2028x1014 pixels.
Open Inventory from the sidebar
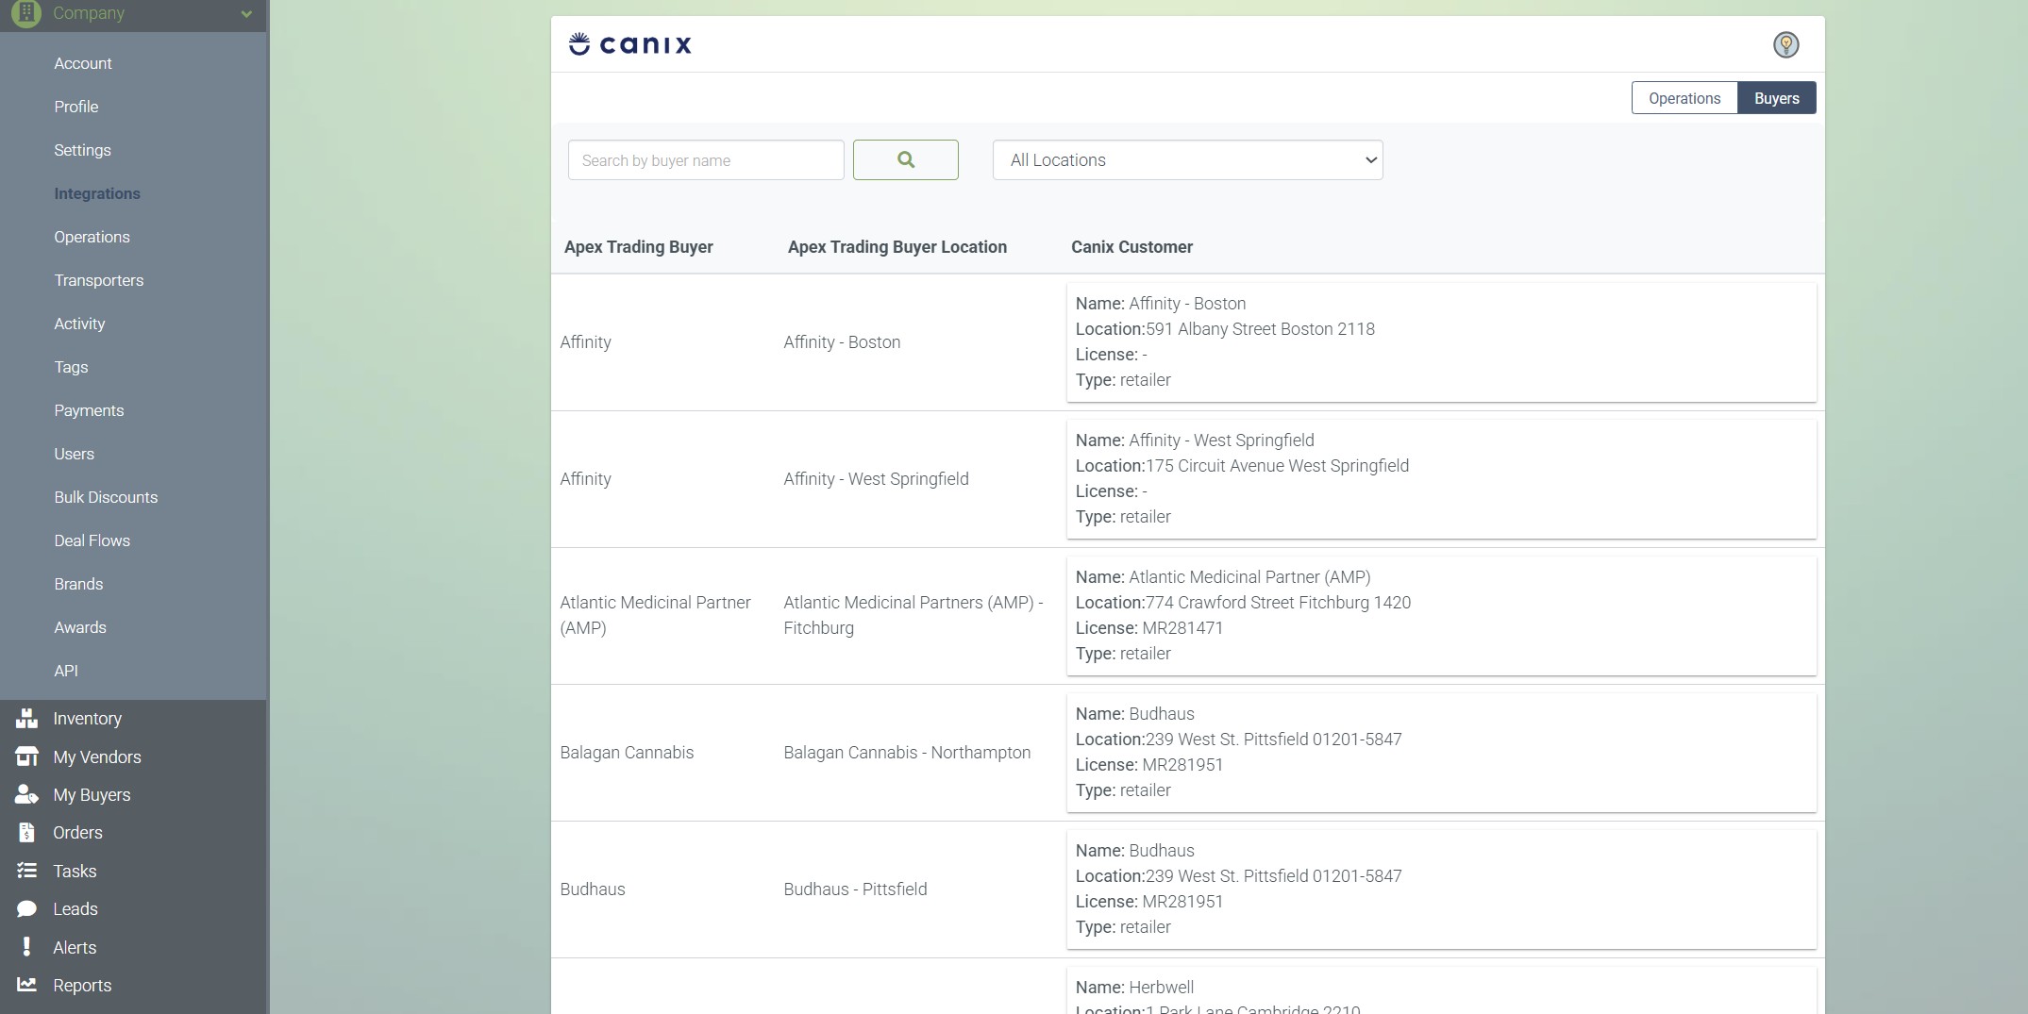point(87,719)
